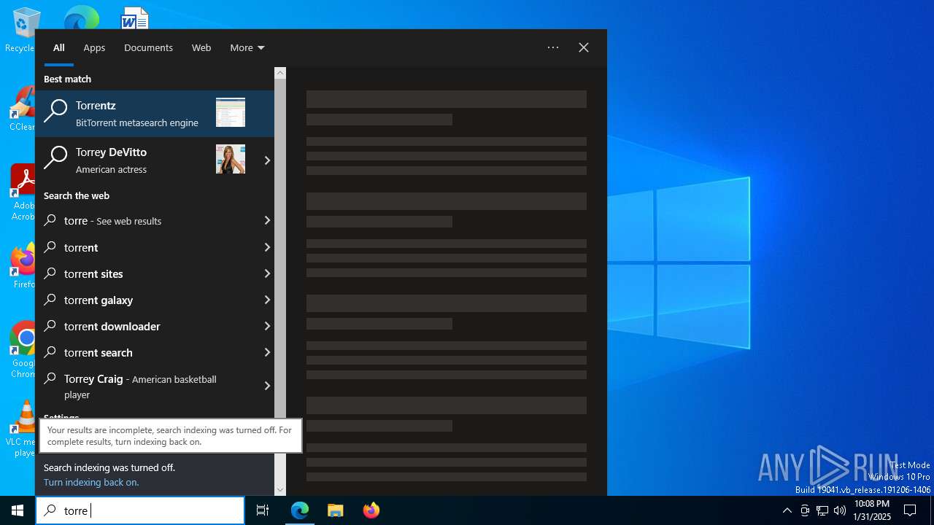Open the More filter dropdown
934x525 pixels.
coord(247,47)
